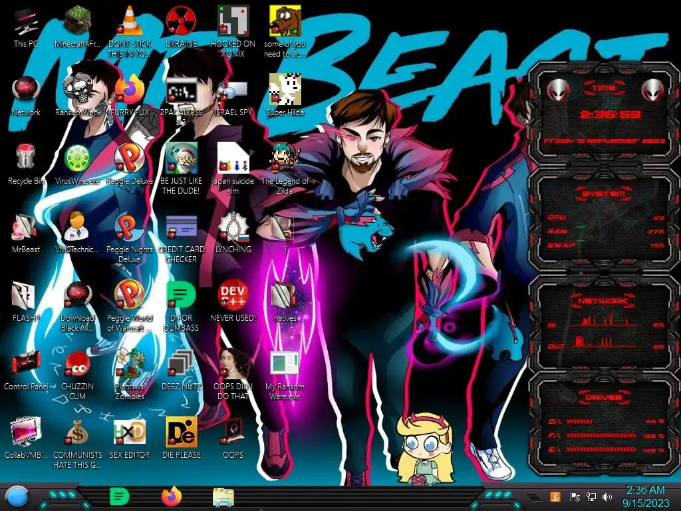Click the right alien head widget logo

tap(653, 90)
